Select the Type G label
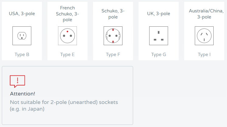 tap(159, 55)
